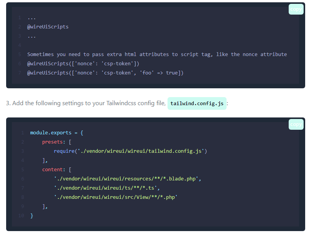
Task: Click the '@wireUiScripts' line in first block
Action: [48, 26]
